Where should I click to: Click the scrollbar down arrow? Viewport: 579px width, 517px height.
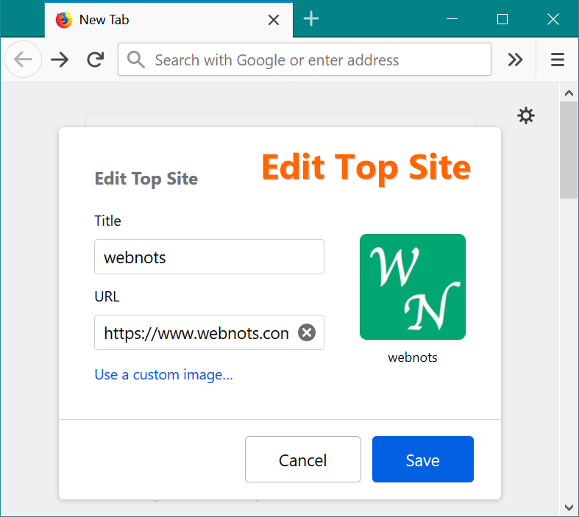point(569,507)
